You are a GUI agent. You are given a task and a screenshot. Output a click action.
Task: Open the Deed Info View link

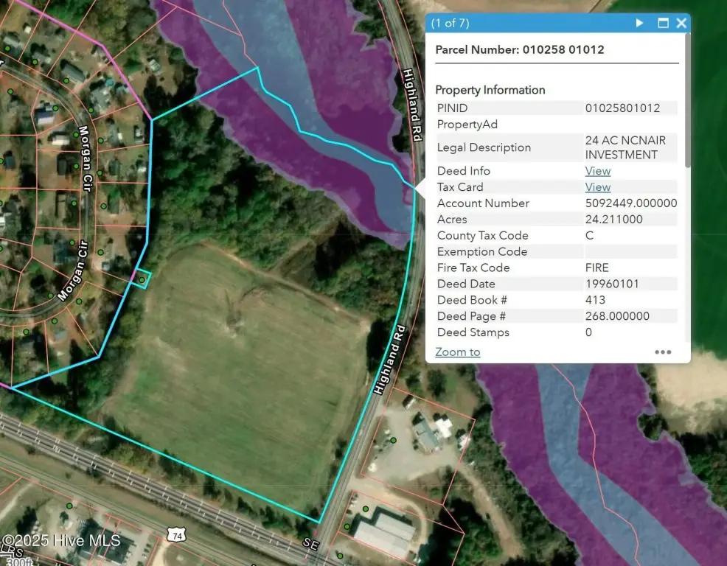597,171
